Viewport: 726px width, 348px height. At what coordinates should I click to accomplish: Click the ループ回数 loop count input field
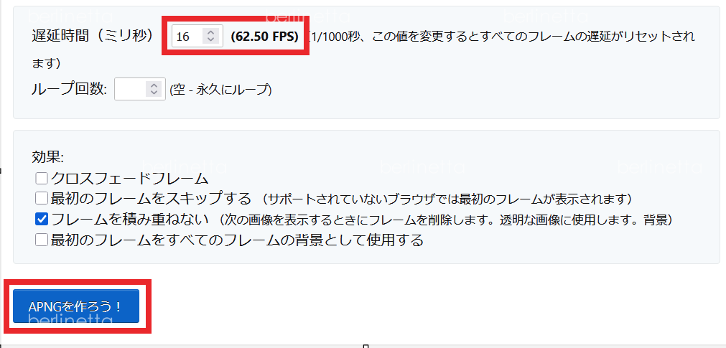(x=130, y=89)
